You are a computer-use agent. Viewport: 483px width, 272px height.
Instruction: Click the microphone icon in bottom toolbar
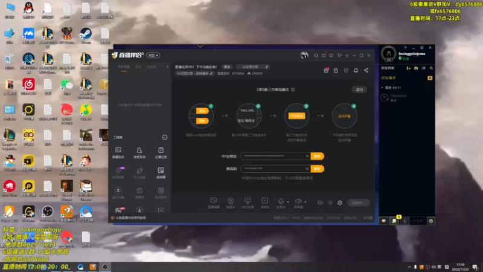pyautogui.click(x=281, y=202)
